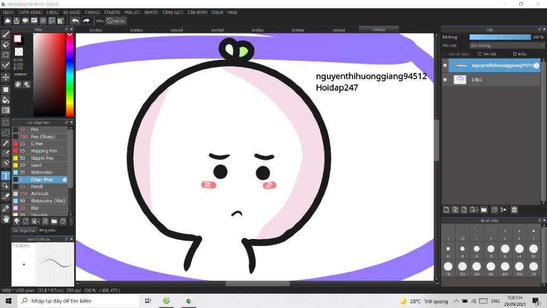Select the Move tool
The width and height of the screenshot is (547, 308).
[5, 77]
